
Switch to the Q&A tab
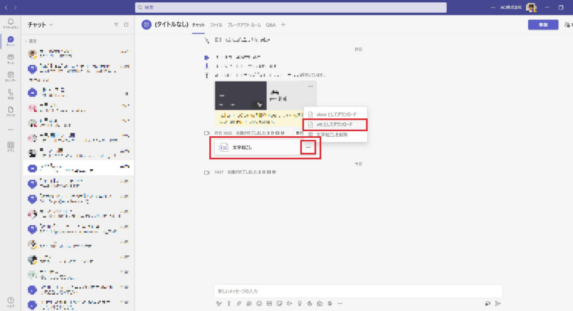pyautogui.click(x=271, y=25)
